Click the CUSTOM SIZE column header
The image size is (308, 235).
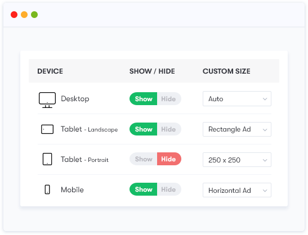(226, 71)
